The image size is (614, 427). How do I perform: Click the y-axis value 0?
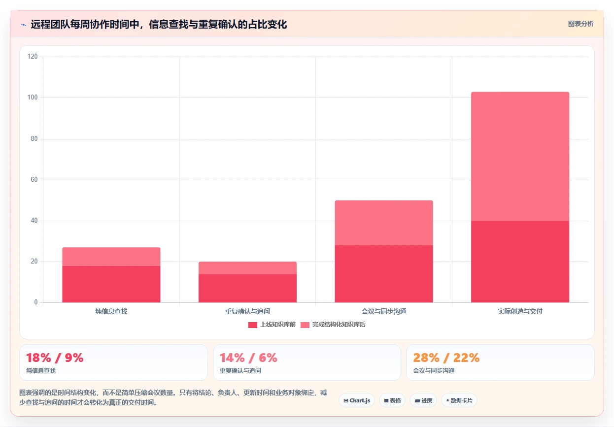tap(35, 302)
